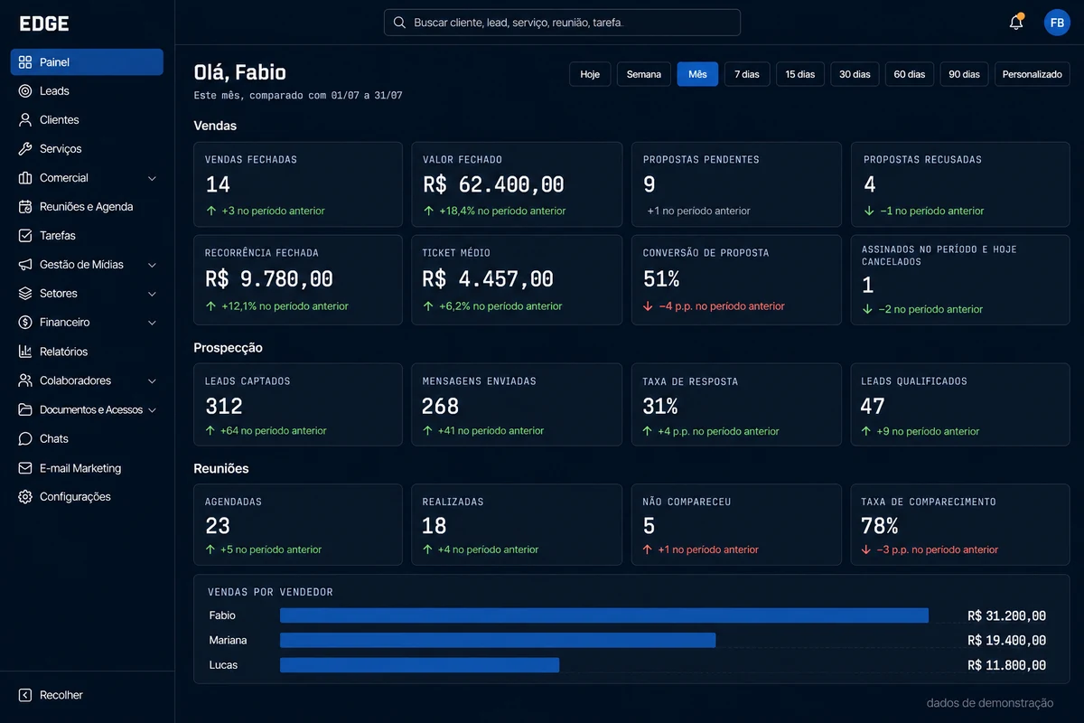Open the Conversão de Proposta card

(x=736, y=280)
